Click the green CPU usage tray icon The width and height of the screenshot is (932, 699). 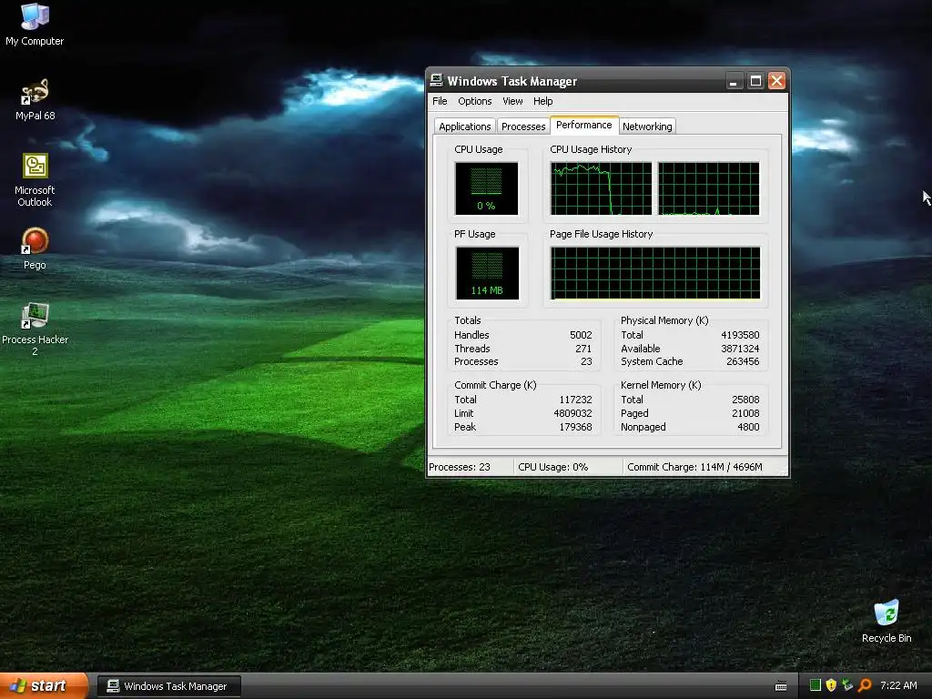tap(815, 685)
